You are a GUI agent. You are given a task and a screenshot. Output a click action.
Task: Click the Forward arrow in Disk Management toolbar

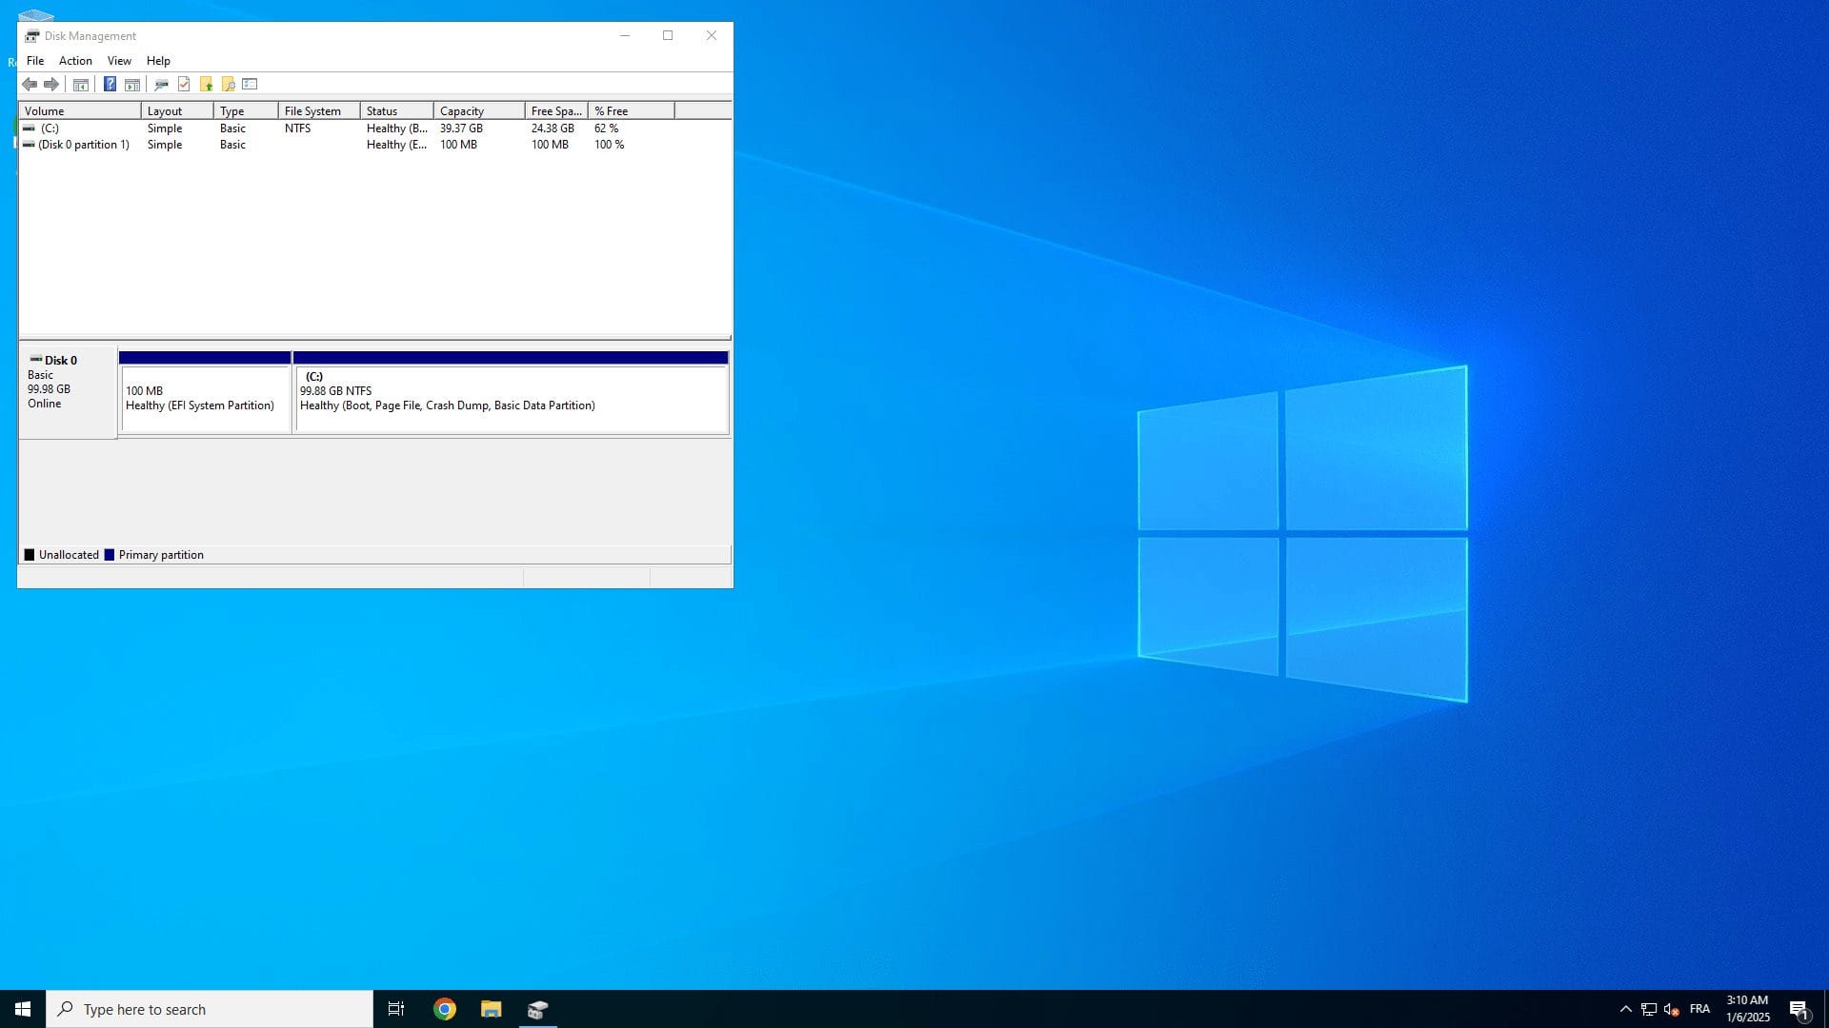[51, 85]
